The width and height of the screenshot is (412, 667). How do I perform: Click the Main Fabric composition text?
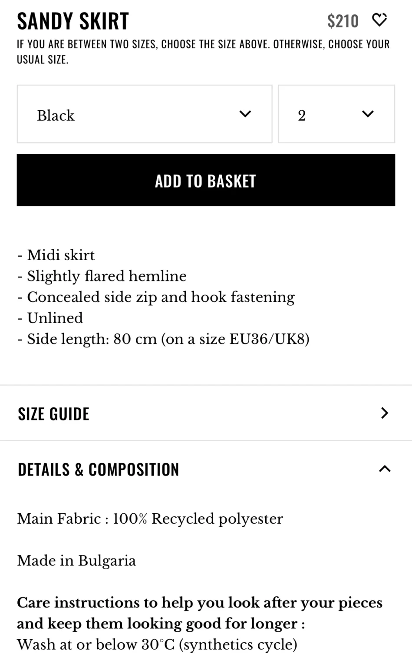(x=150, y=519)
